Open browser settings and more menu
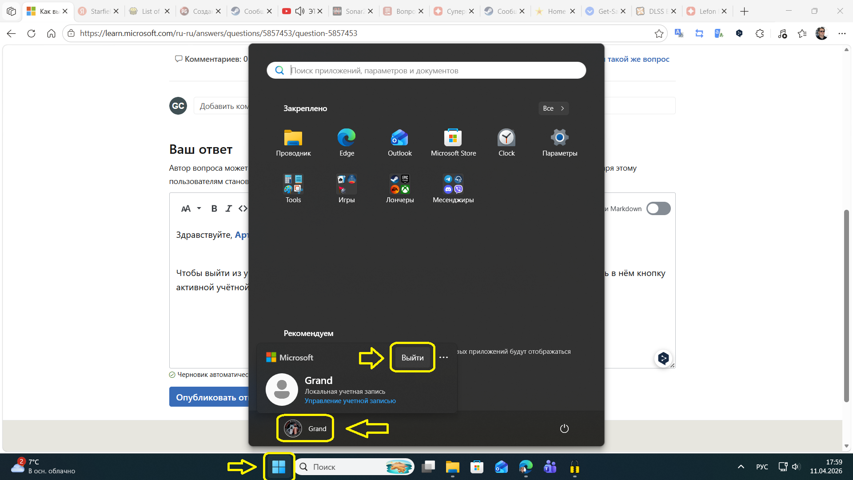This screenshot has height=480, width=853. click(842, 33)
